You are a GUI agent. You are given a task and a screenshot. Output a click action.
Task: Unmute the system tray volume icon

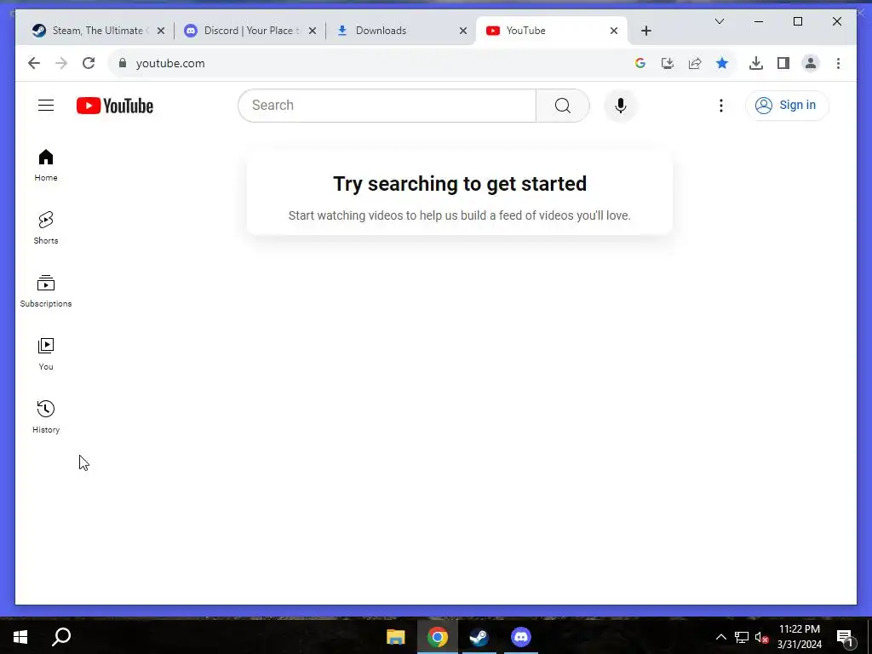point(761,637)
